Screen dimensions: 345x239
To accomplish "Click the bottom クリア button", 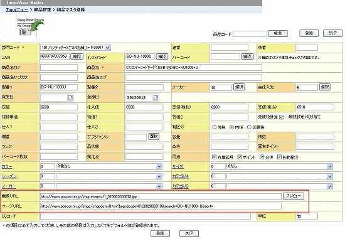I will (x=189, y=233).
